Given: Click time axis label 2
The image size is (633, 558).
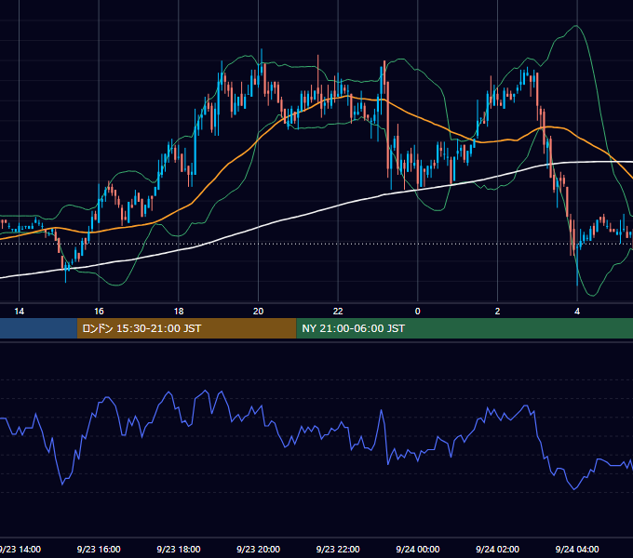Looking at the screenshot, I should point(497,312).
